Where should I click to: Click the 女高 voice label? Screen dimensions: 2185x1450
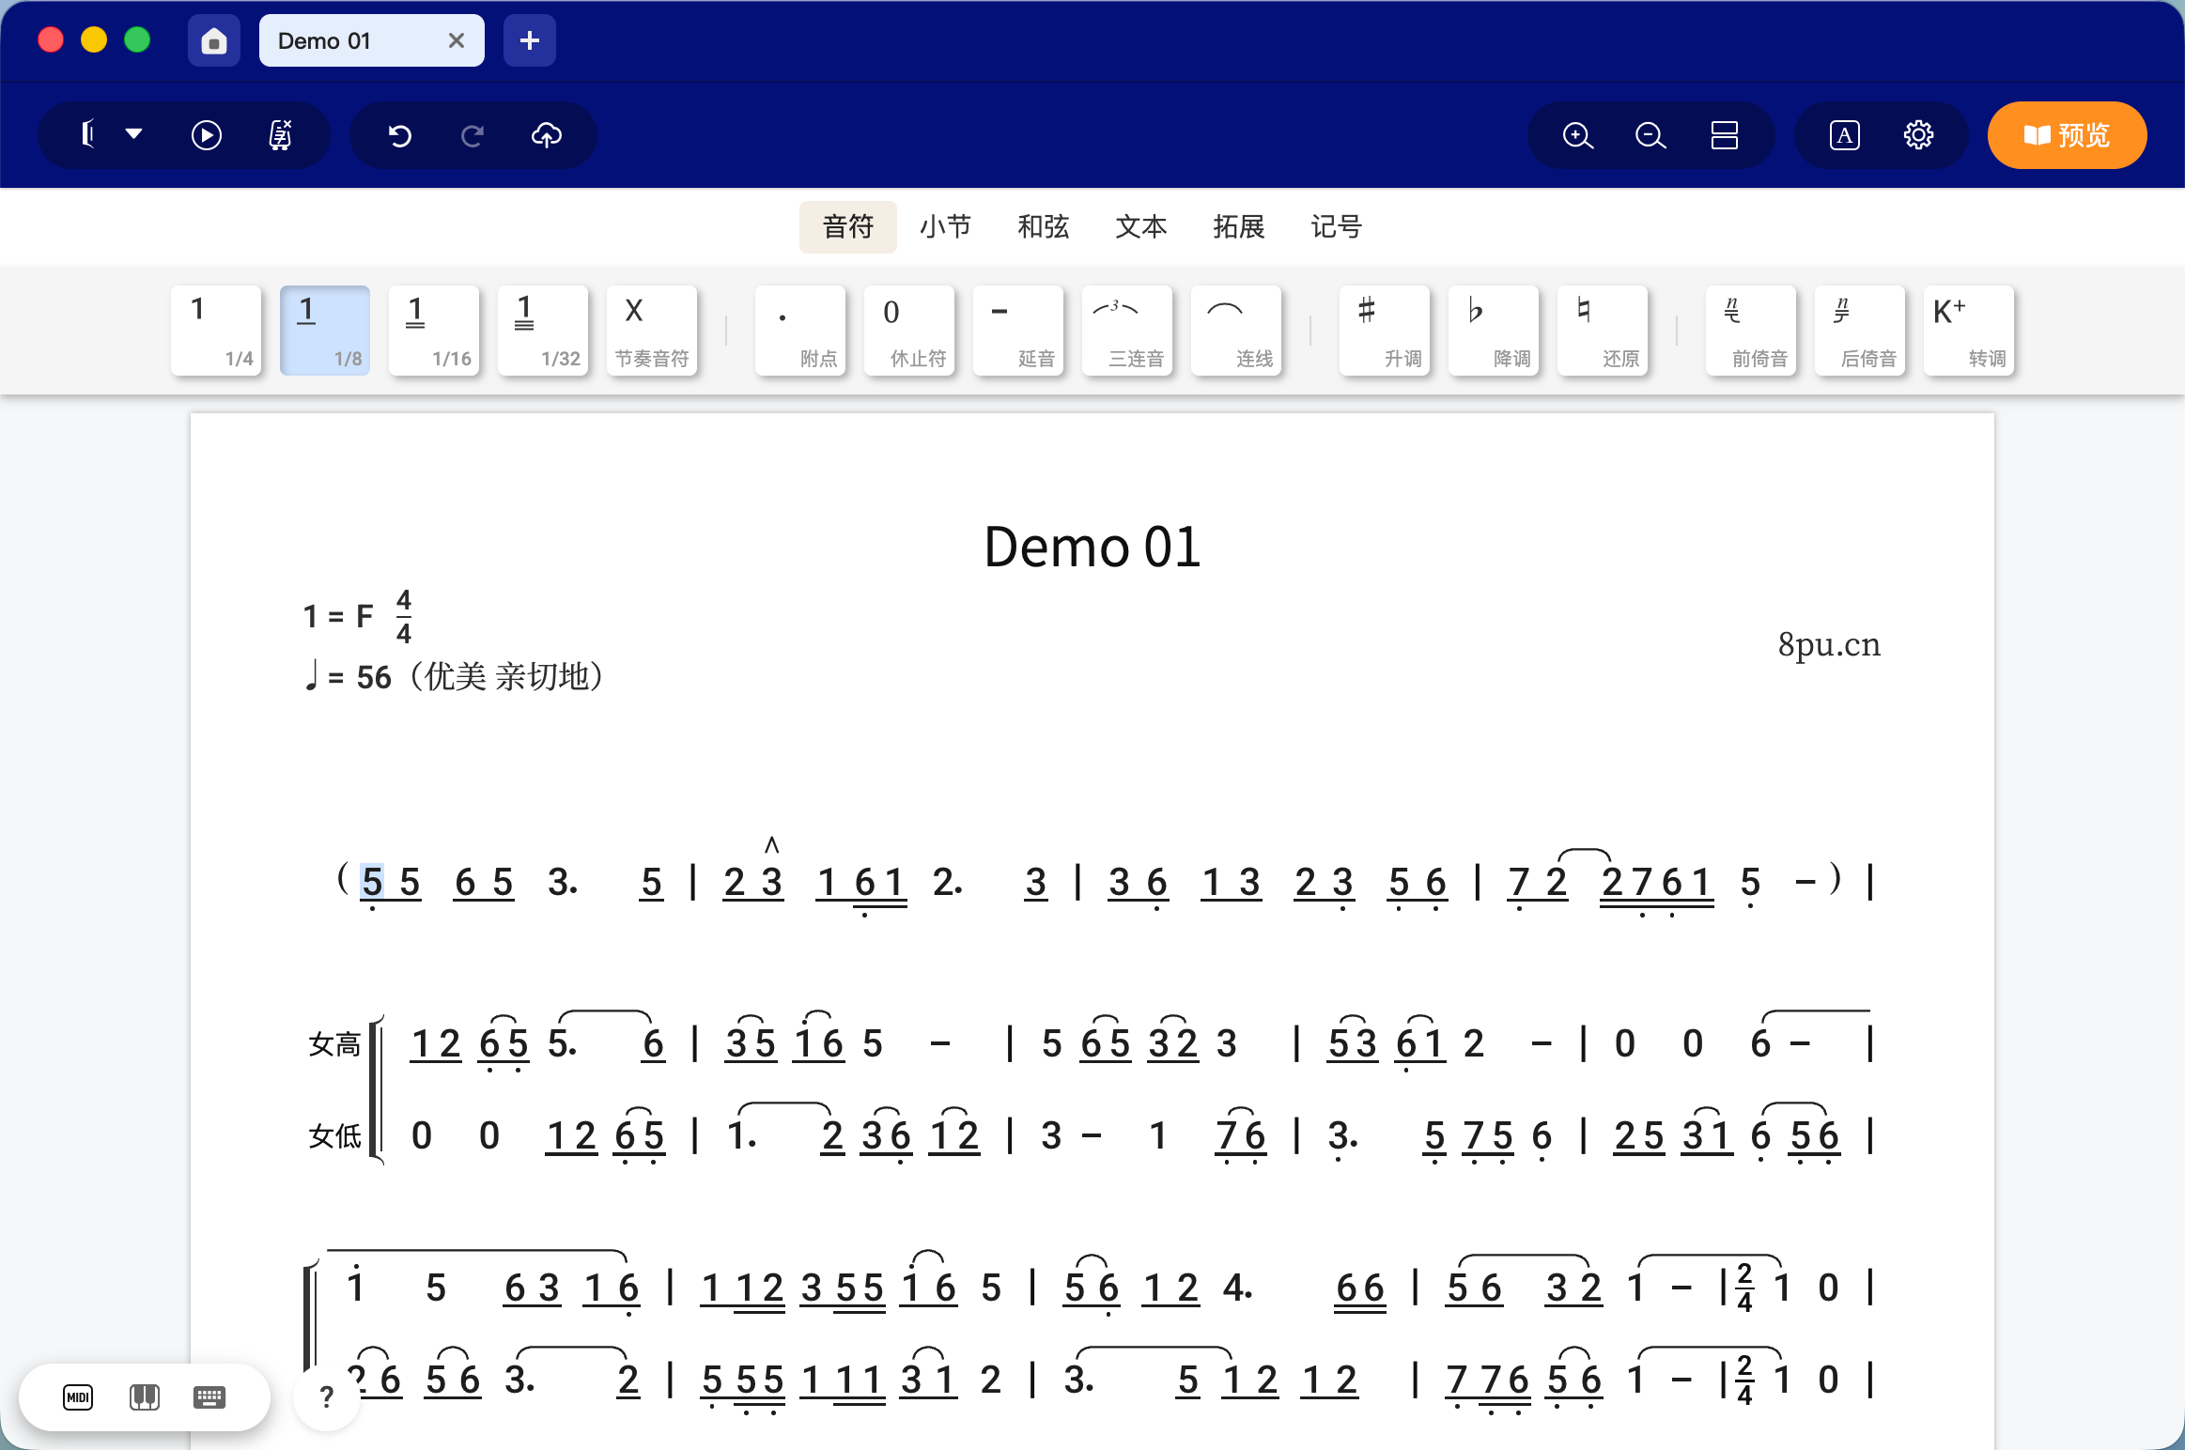(x=334, y=1044)
